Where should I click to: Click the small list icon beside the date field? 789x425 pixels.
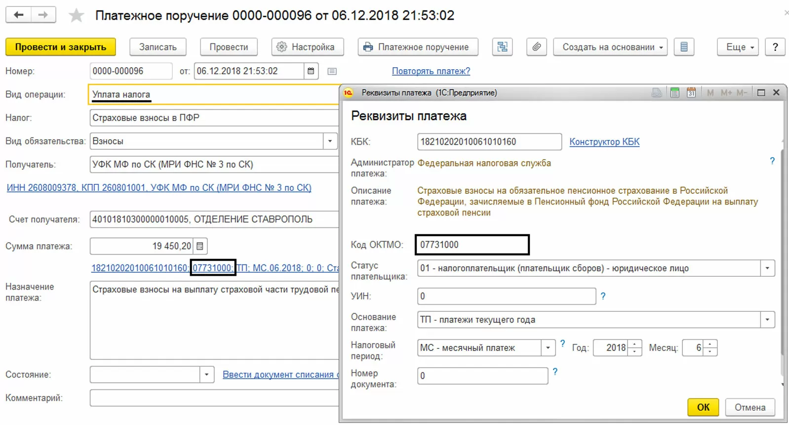point(332,71)
